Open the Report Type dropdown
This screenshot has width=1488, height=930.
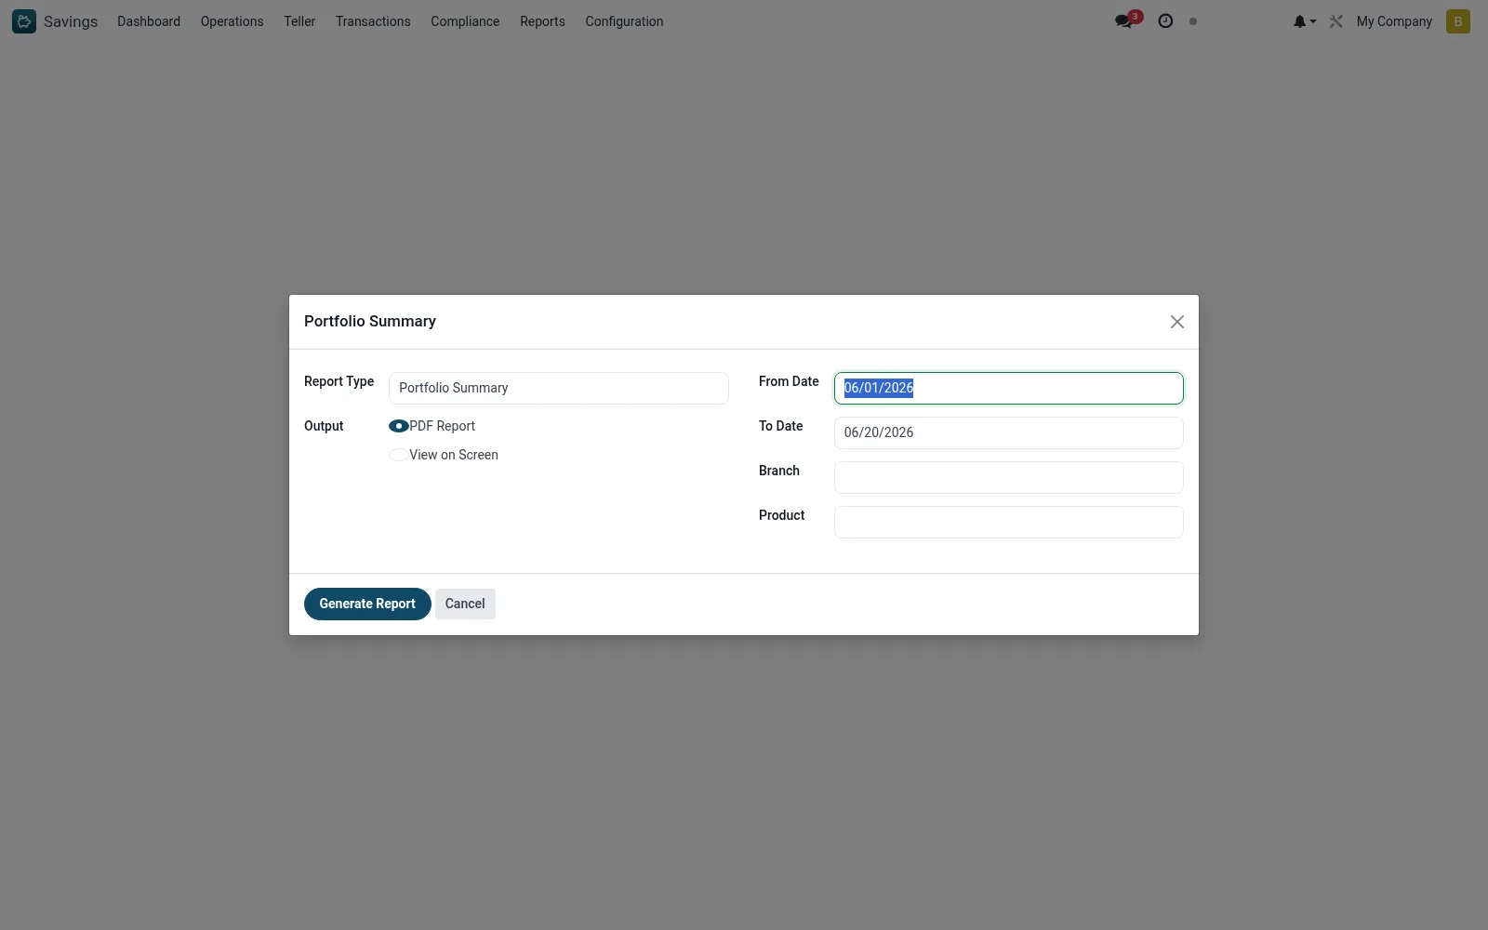point(558,388)
